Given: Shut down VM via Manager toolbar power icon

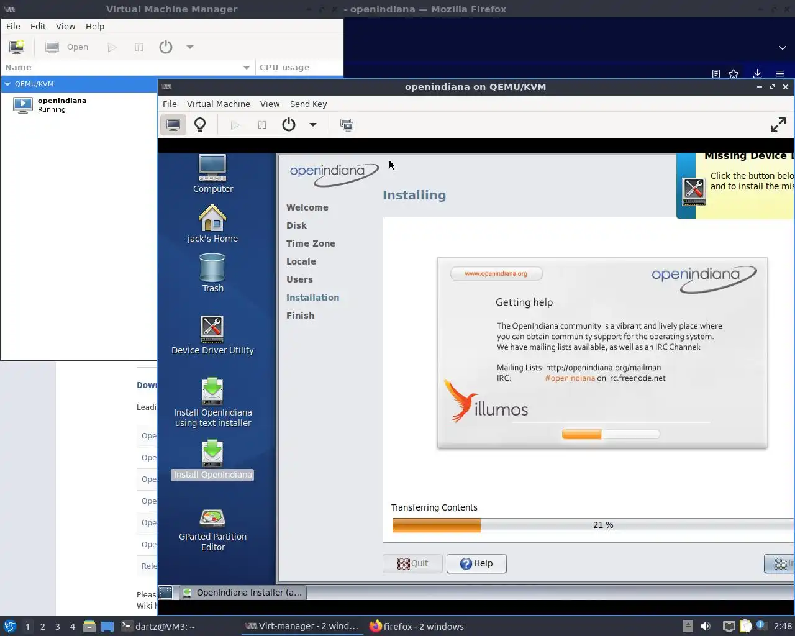Looking at the screenshot, I should pyautogui.click(x=165, y=47).
